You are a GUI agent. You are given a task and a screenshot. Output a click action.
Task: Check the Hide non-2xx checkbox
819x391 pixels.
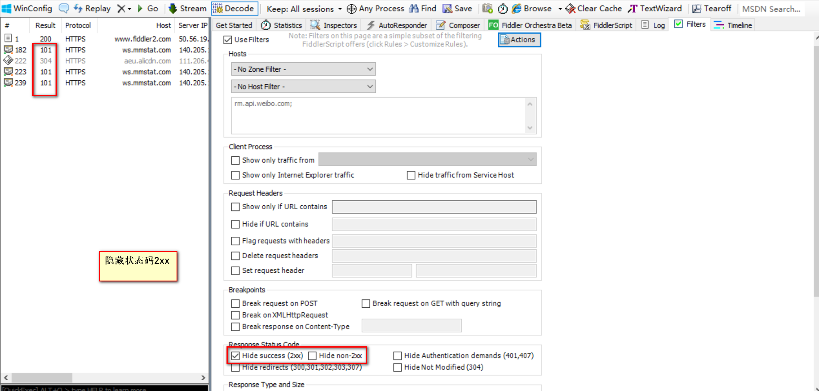312,356
